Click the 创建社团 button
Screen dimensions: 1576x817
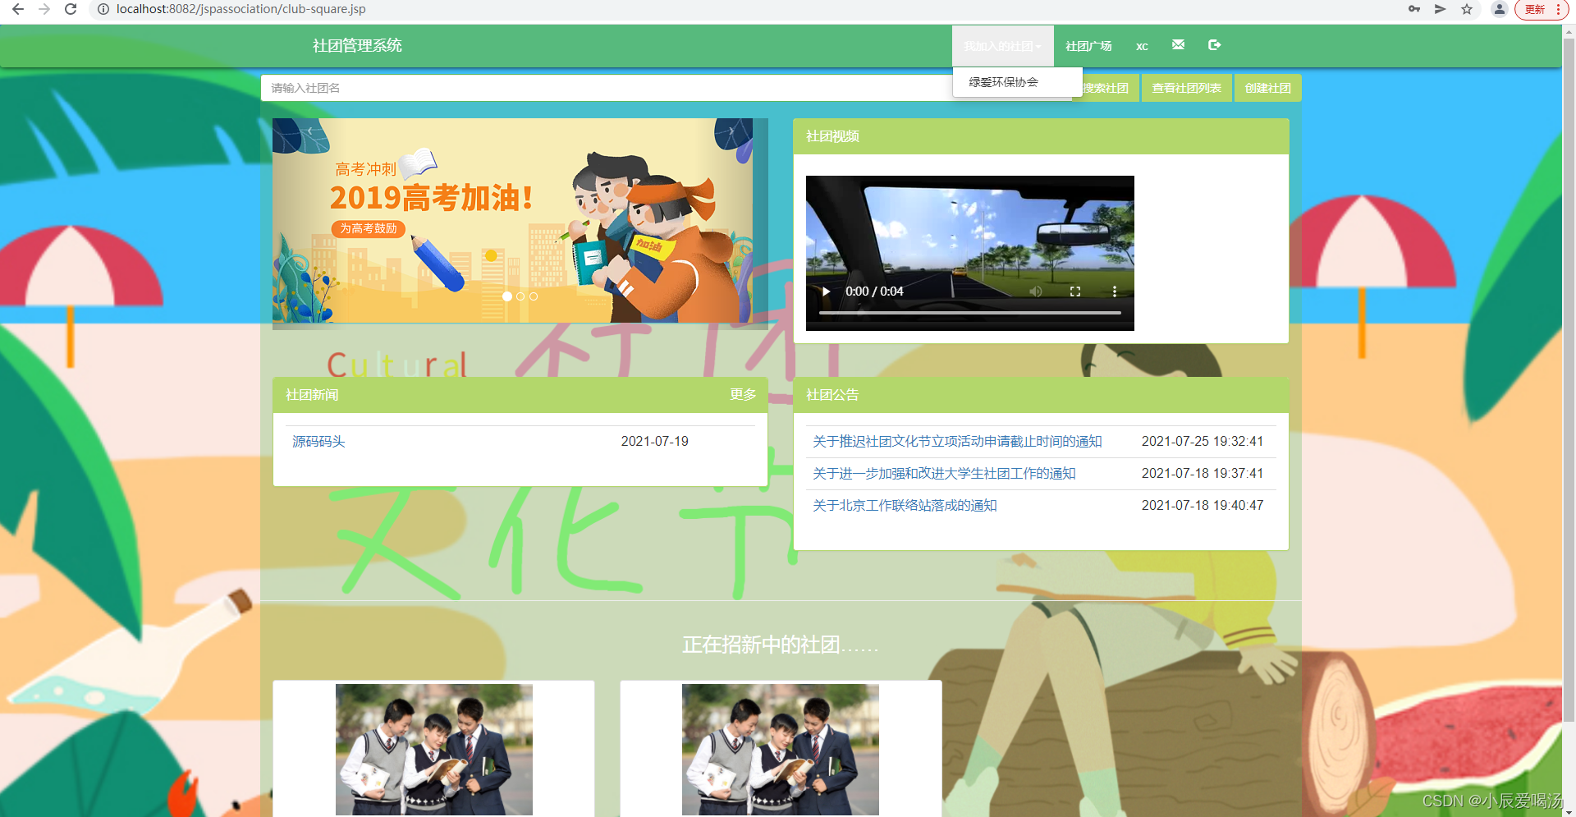point(1267,88)
